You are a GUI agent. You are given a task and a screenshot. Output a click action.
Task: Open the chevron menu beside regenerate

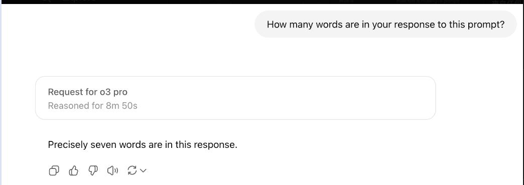coord(143,171)
